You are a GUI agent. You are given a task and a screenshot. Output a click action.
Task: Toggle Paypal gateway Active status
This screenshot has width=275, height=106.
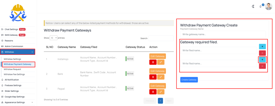[x=130, y=88]
